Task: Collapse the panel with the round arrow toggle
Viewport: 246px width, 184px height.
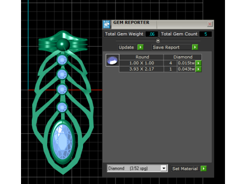Action: click(x=158, y=41)
